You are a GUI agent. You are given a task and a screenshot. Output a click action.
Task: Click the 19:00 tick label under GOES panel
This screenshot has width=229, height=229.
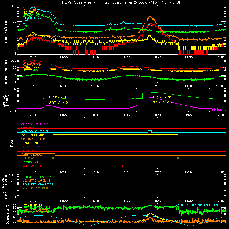point(189,115)
